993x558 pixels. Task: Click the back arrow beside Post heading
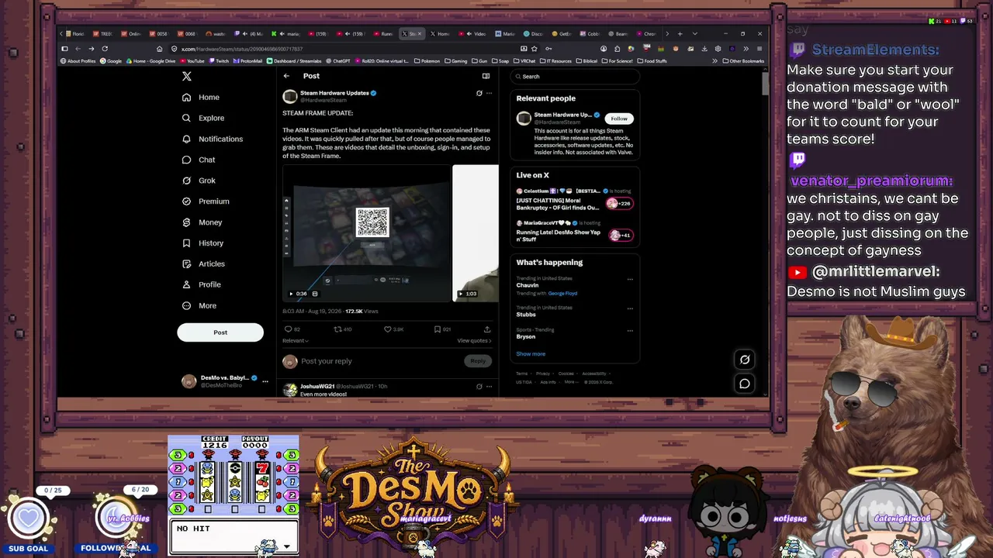pos(286,76)
